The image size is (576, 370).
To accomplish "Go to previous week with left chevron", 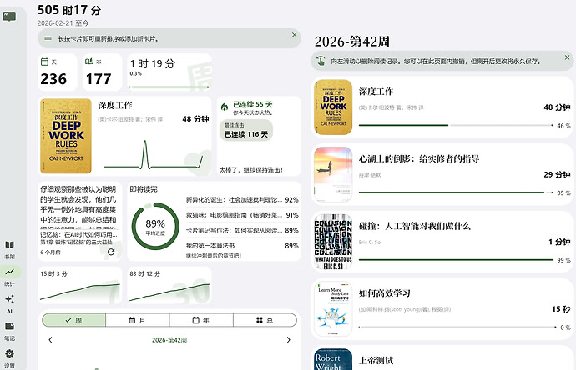I will [x=50, y=340].
